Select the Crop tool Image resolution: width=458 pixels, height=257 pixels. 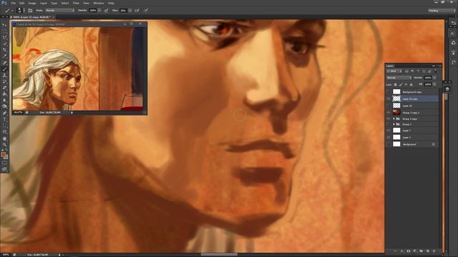(5, 49)
